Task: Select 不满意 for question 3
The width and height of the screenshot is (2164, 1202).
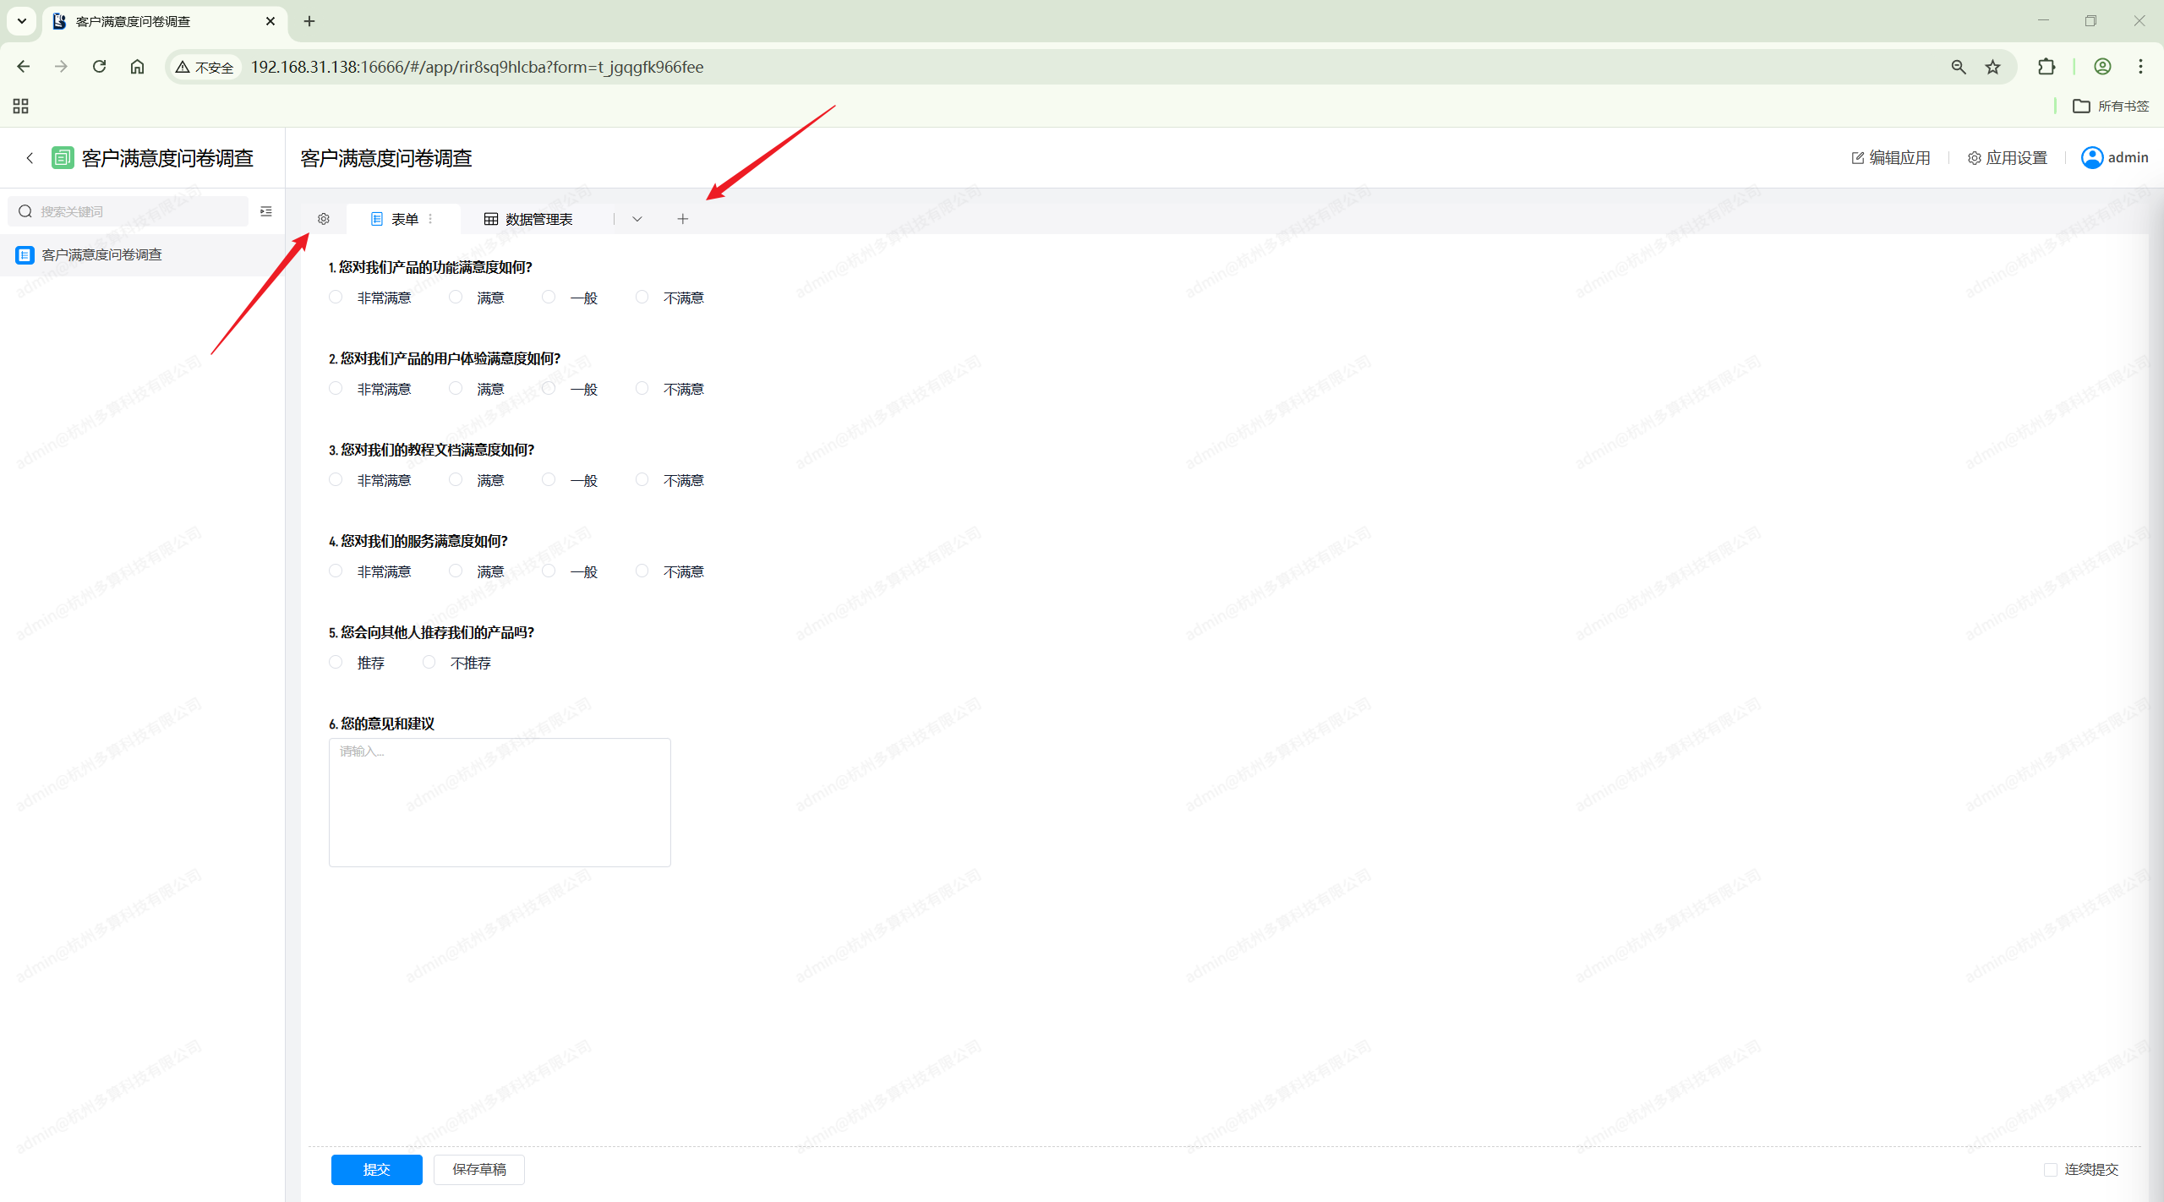Action: pyautogui.click(x=642, y=480)
